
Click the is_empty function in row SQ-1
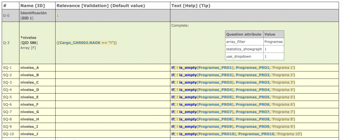(188, 68)
